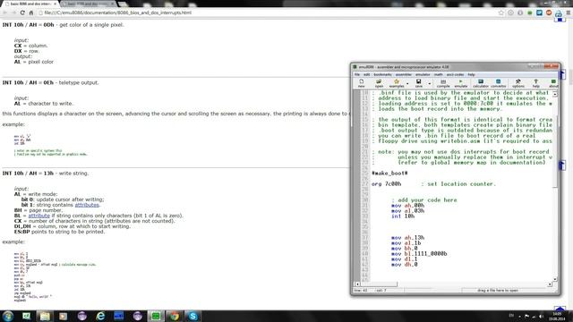Open Internet Explorer from the taskbar
Screen dimensions: 573x322
pyautogui.click(x=100, y=316)
